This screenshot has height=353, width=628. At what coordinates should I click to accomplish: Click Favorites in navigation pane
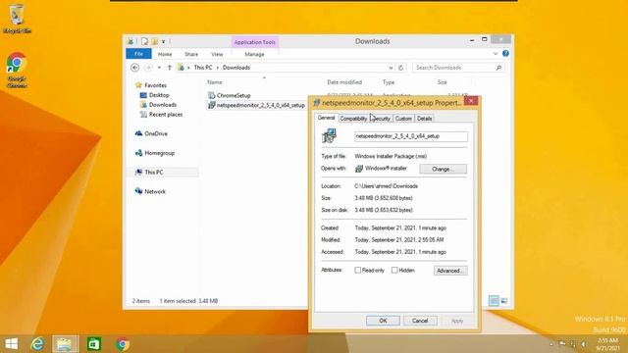tap(155, 85)
